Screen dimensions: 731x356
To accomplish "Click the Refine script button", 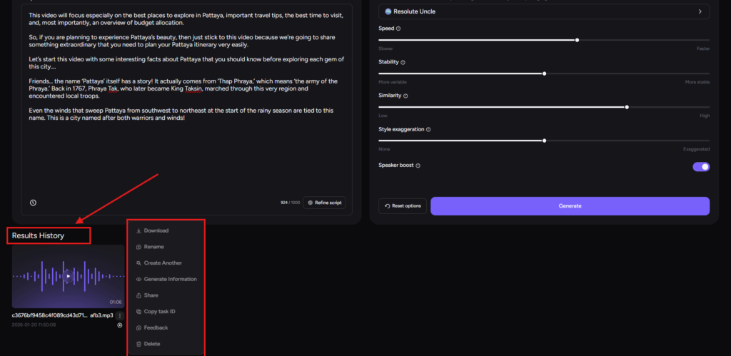I will pyautogui.click(x=325, y=203).
